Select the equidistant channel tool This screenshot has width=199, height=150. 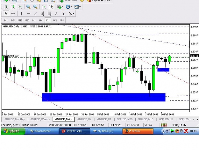pyautogui.click(x=42, y=13)
